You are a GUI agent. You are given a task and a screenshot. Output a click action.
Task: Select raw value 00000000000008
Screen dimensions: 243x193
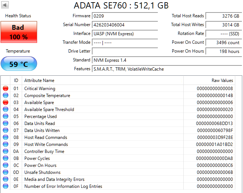[215, 88]
